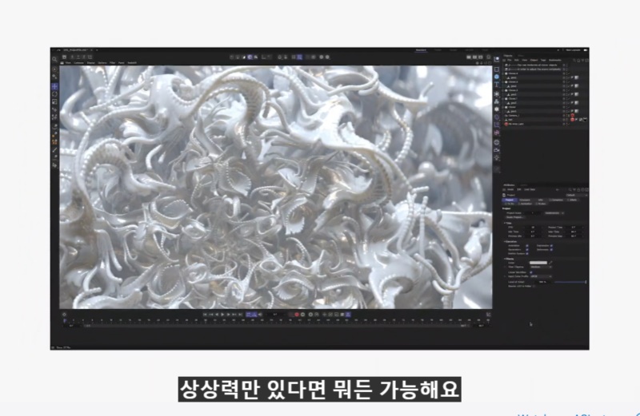Click the search icon in Attributes manager
640x416 pixels.
[x=570, y=189]
